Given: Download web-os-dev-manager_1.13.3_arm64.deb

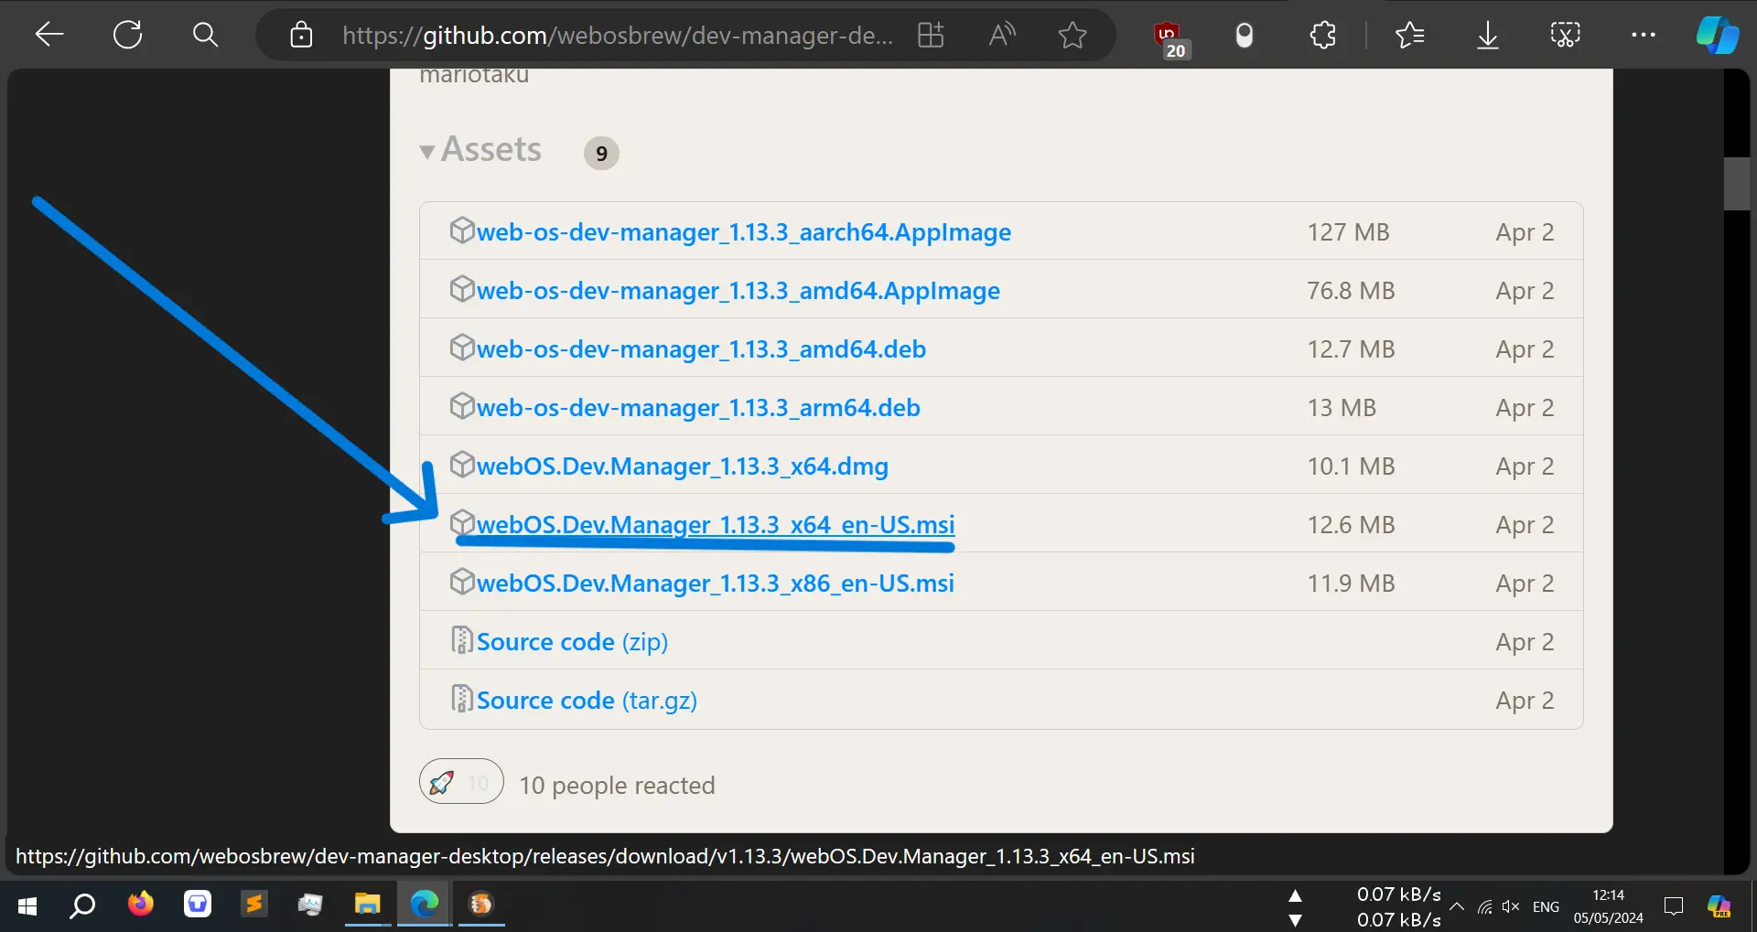Looking at the screenshot, I should 698,408.
